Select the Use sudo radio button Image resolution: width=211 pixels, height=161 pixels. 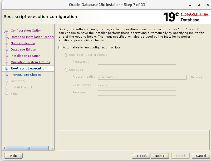(66, 70)
